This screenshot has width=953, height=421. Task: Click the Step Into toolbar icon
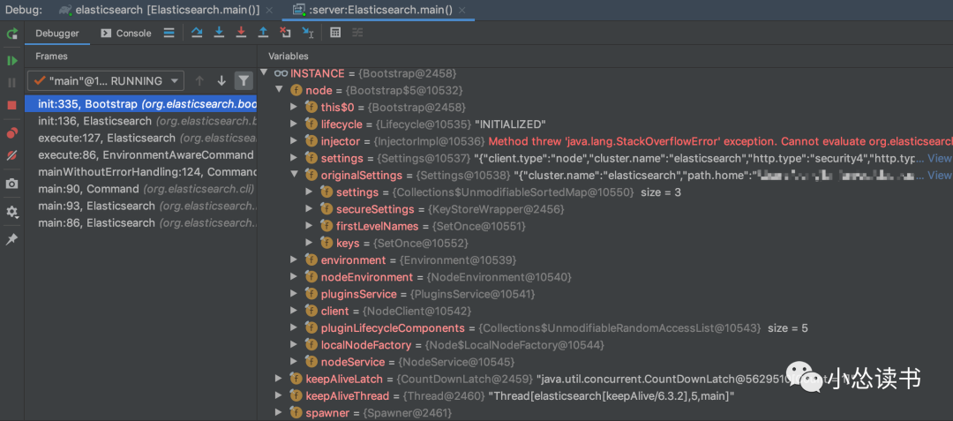tap(219, 33)
